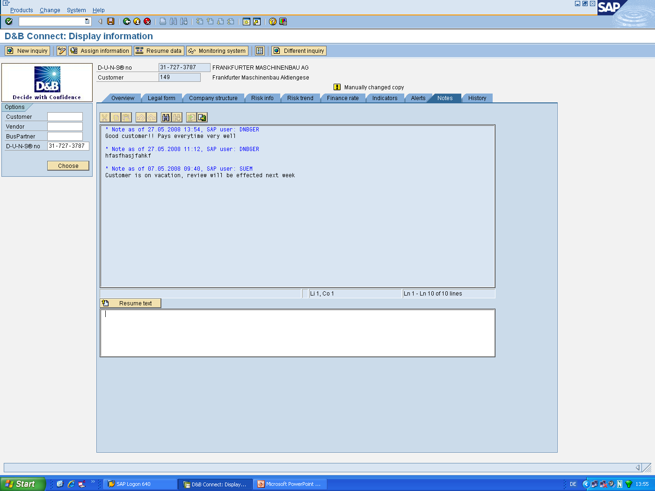The image size is (655, 491).
Task: Click the Assign information button
Action: (100, 51)
